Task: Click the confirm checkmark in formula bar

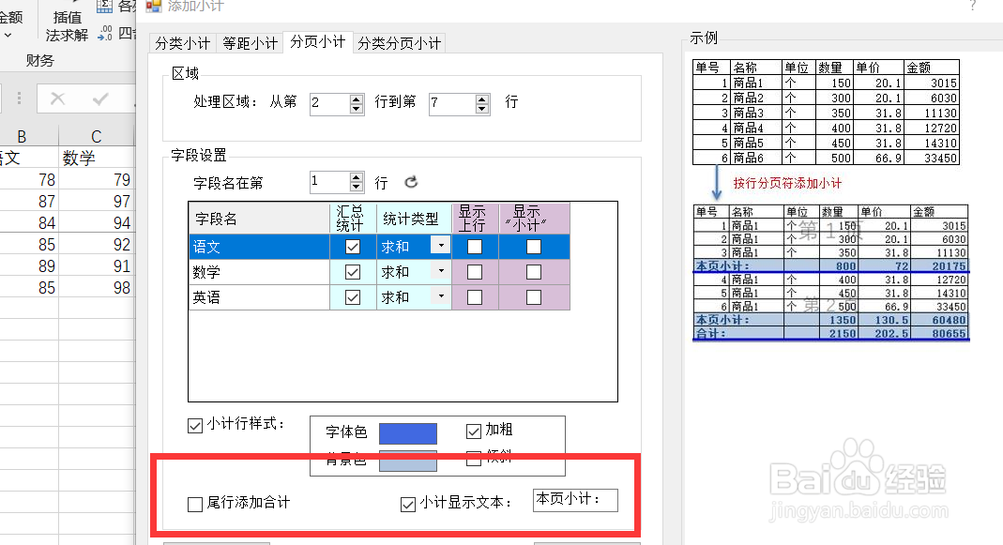Action: 100,98
